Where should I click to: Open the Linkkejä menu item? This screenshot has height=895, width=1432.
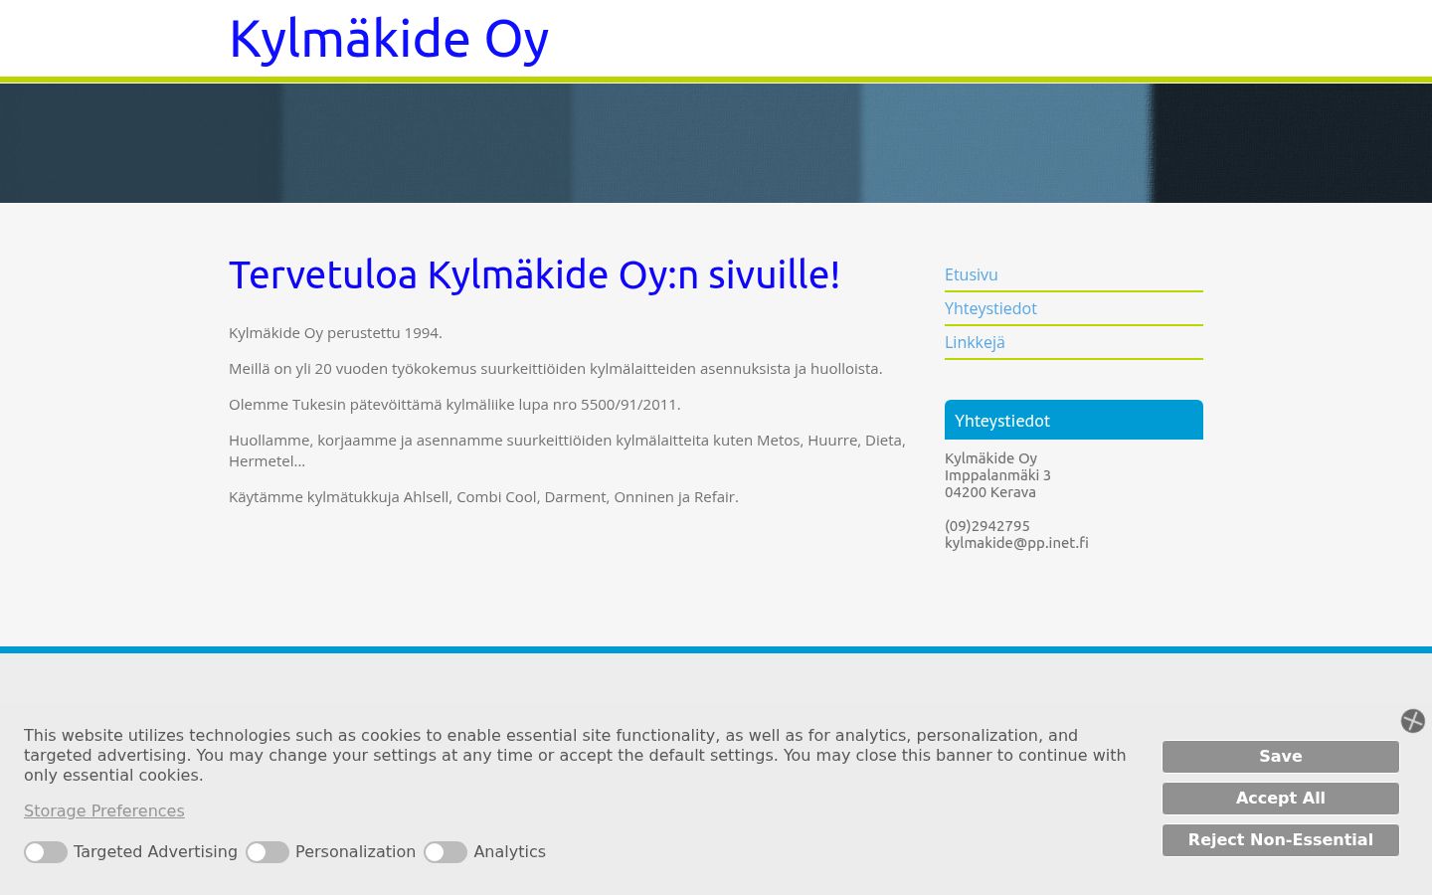pyautogui.click(x=975, y=342)
